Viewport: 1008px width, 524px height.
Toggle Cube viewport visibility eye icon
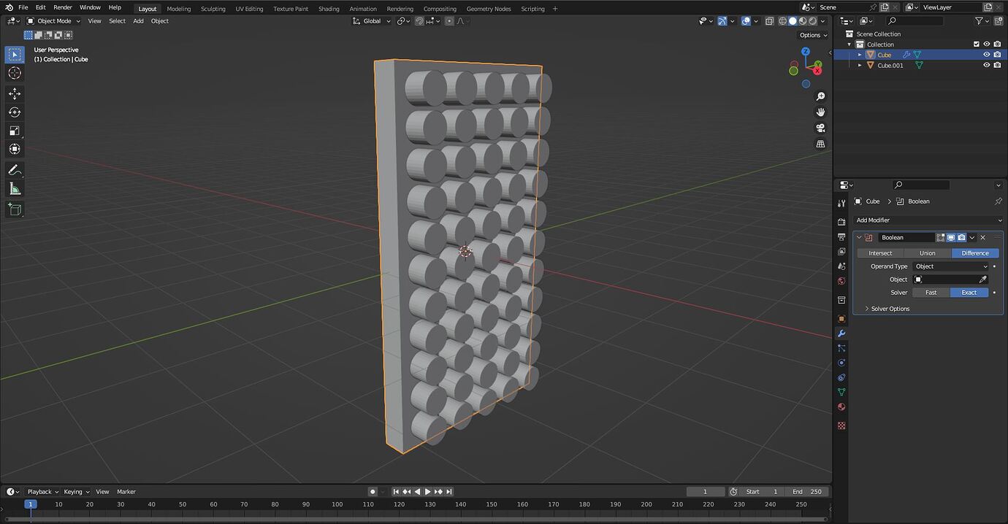coord(986,55)
